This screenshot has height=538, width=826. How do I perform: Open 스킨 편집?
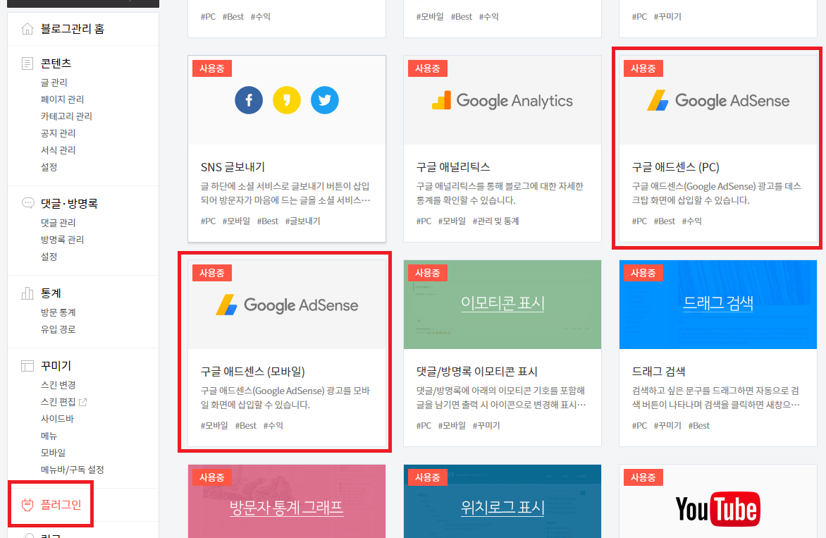58,401
